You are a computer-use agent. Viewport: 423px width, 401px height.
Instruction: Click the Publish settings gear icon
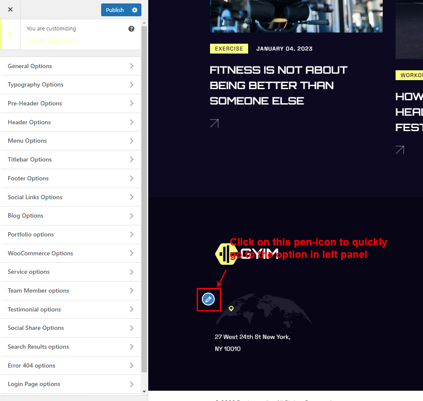pyautogui.click(x=135, y=10)
